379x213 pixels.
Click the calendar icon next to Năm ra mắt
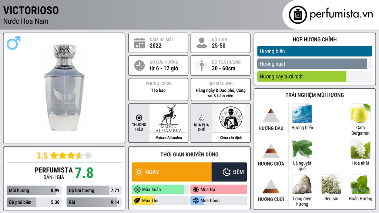pyautogui.click(x=140, y=43)
